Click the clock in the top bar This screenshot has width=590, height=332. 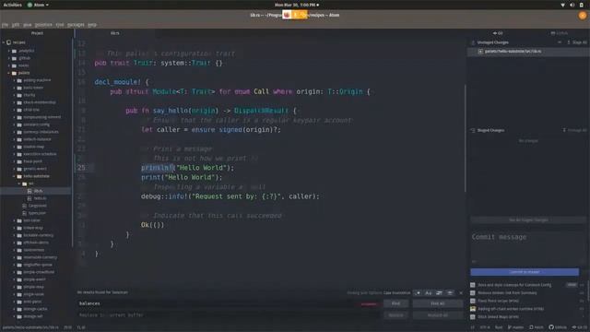[297, 5]
